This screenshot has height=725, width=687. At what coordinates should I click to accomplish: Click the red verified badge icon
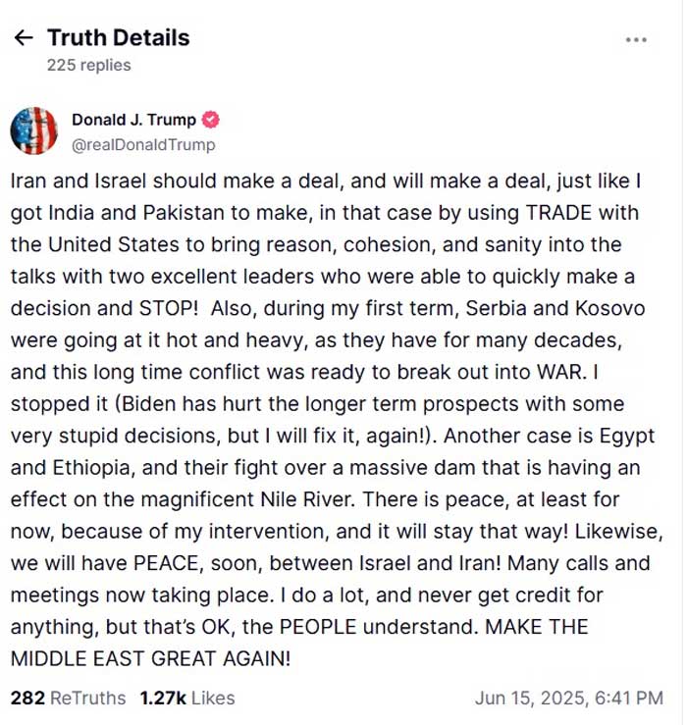point(210,121)
